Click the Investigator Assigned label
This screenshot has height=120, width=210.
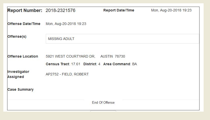click(x=18, y=74)
